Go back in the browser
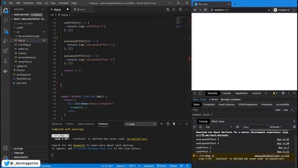The width and height of the screenshot is (298, 168). tap(195, 10)
